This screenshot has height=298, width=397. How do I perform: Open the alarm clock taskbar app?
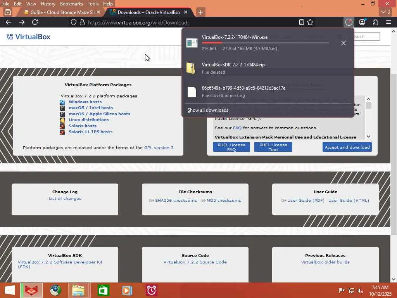(152, 290)
